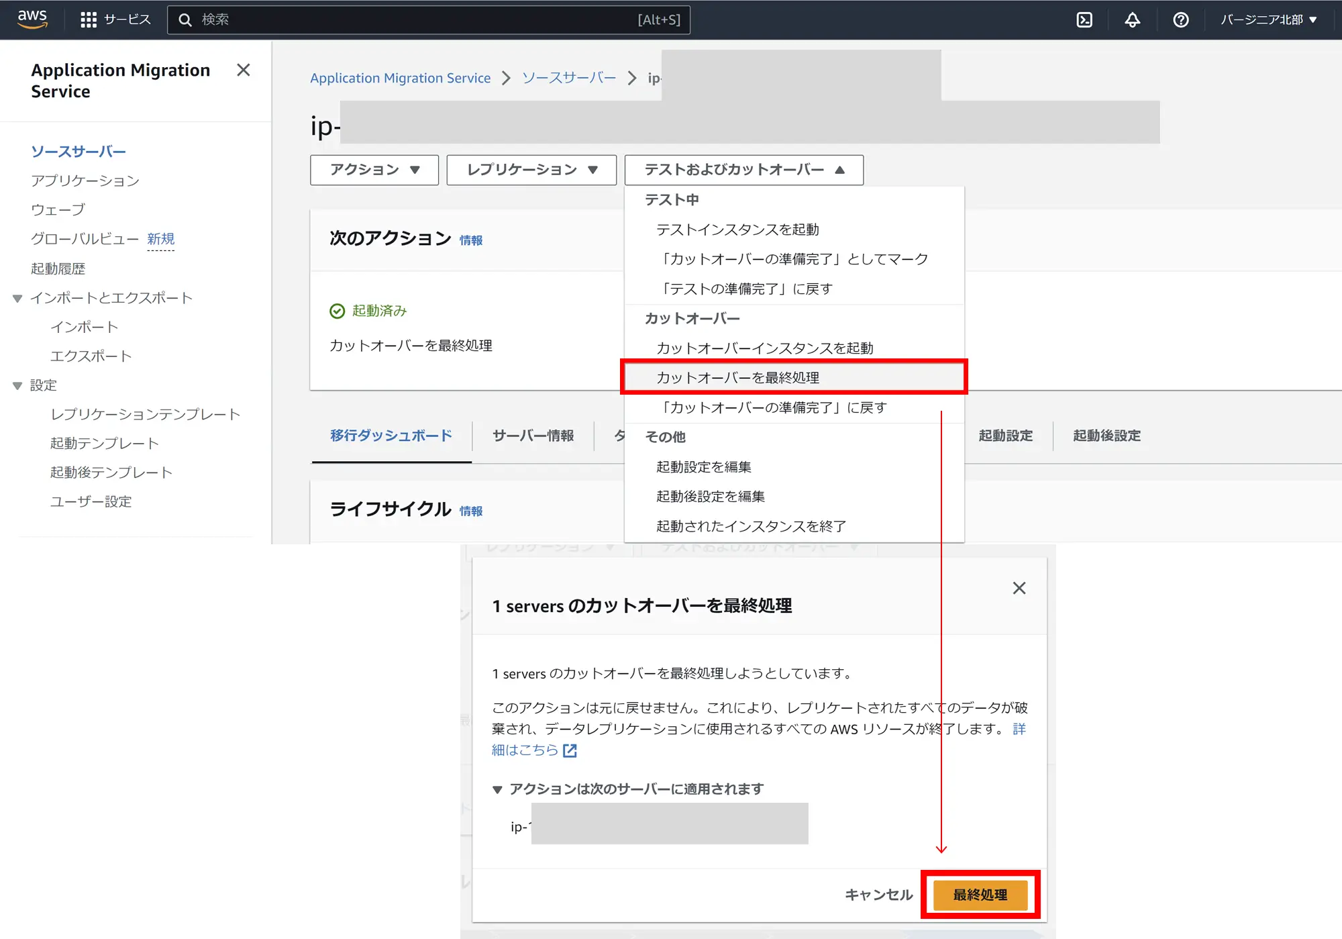Screen dimensions: 1342x939
Task: Open 起動テンプレート settings
Action: [105, 443]
